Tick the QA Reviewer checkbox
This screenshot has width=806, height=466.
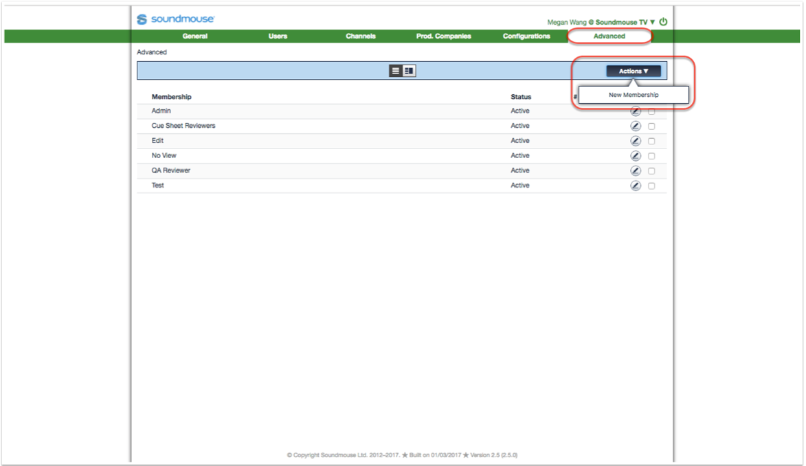[x=651, y=170]
